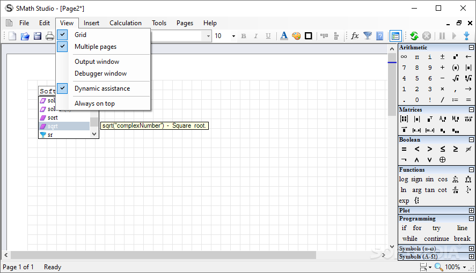The image size is (476, 273).
Task: Click the autocomplete list down arrow
Action: [x=94, y=134]
